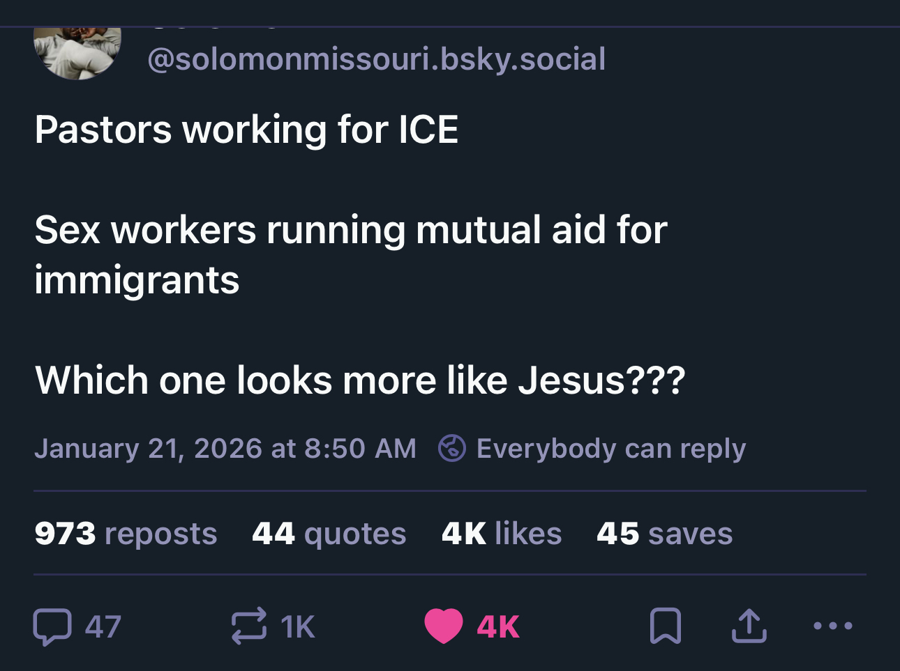
Task: Click the pink 4K like count
Action: tap(498, 626)
